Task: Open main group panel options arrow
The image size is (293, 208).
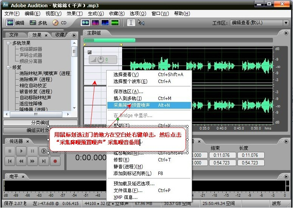Action: click(286, 33)
